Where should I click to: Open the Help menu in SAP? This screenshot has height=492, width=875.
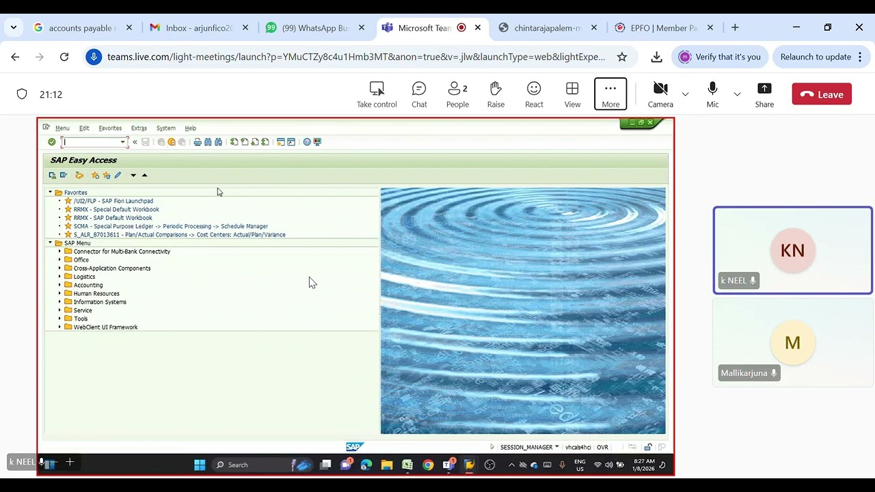coord(190,128)
